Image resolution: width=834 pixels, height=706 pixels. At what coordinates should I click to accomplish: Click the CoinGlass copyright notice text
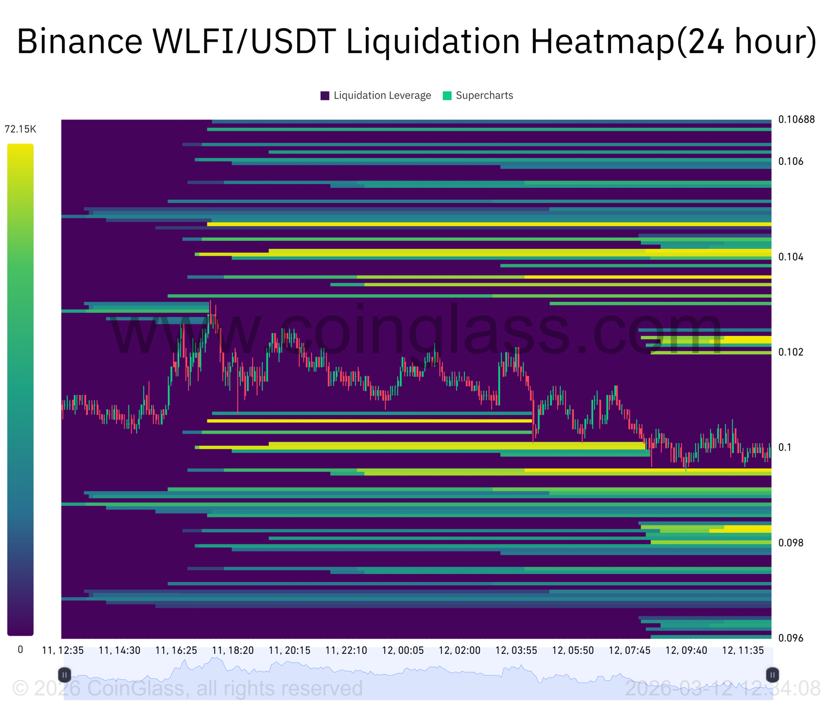[187, 688]
